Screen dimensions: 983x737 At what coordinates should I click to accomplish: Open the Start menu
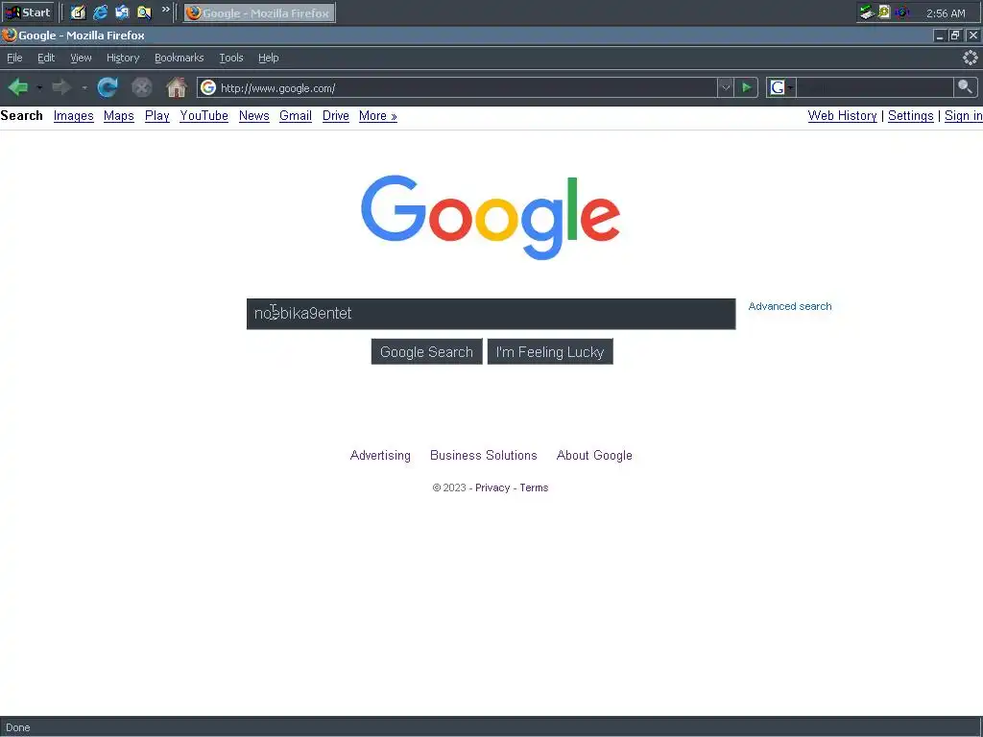pyautogui.click(x=28, y=12)
